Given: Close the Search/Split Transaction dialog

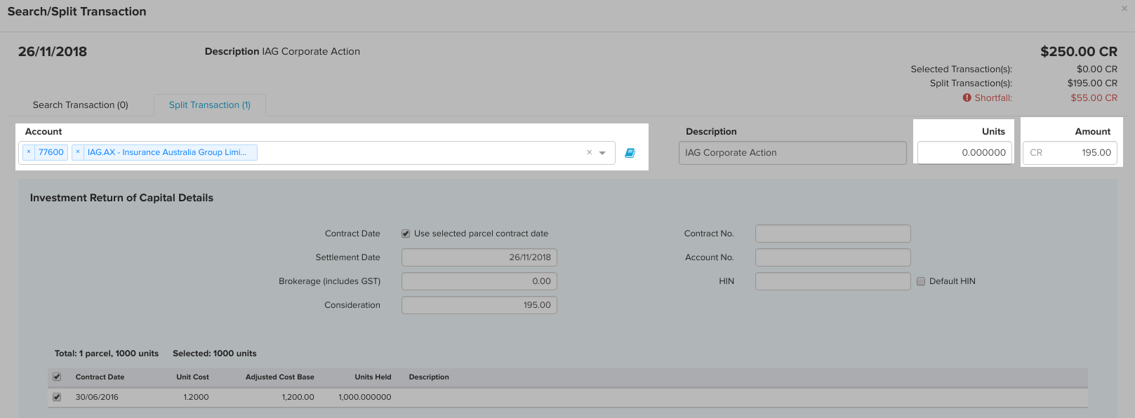Looking at the screenshot, I should [1124, 9].
